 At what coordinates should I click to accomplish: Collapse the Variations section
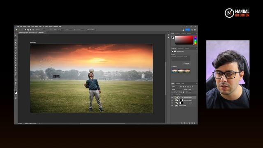pos(172,67)
